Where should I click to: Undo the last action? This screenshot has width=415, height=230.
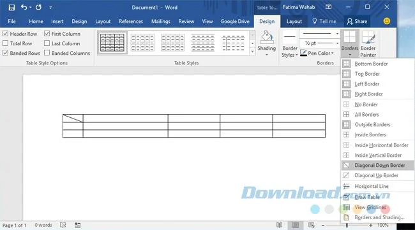coord(24,7)
